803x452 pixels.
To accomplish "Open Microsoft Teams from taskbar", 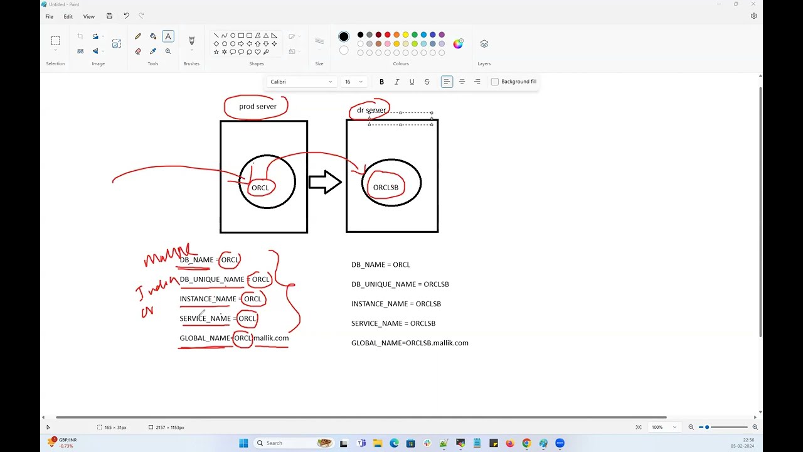I will click(361, 443).
